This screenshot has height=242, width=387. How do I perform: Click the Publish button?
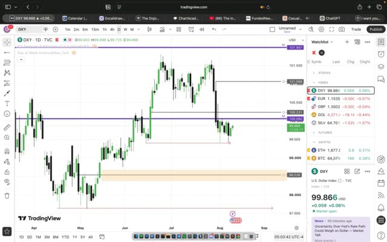tap(376, 30)
